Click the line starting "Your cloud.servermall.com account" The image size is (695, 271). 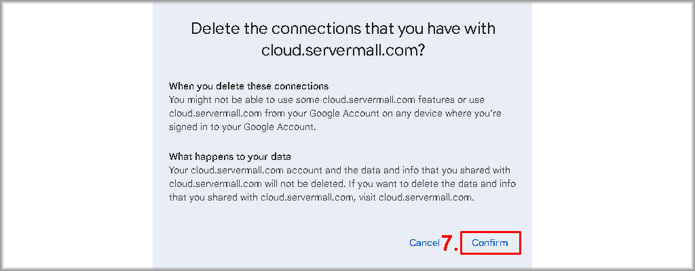339,170
